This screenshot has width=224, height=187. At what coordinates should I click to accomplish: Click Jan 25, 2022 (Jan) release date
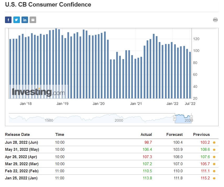[21, 178]
